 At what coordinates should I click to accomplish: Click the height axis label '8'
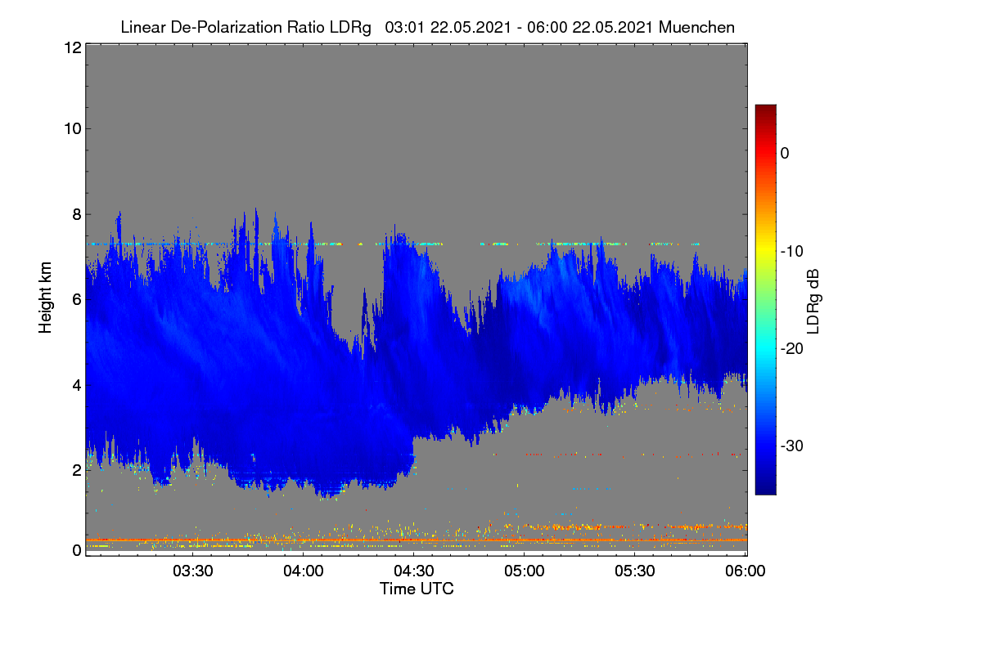tap(75, 214)
